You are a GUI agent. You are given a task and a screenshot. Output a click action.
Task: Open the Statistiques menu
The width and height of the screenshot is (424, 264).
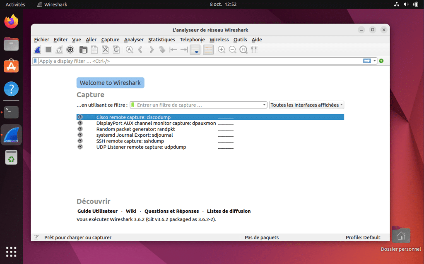coord(162,40)
